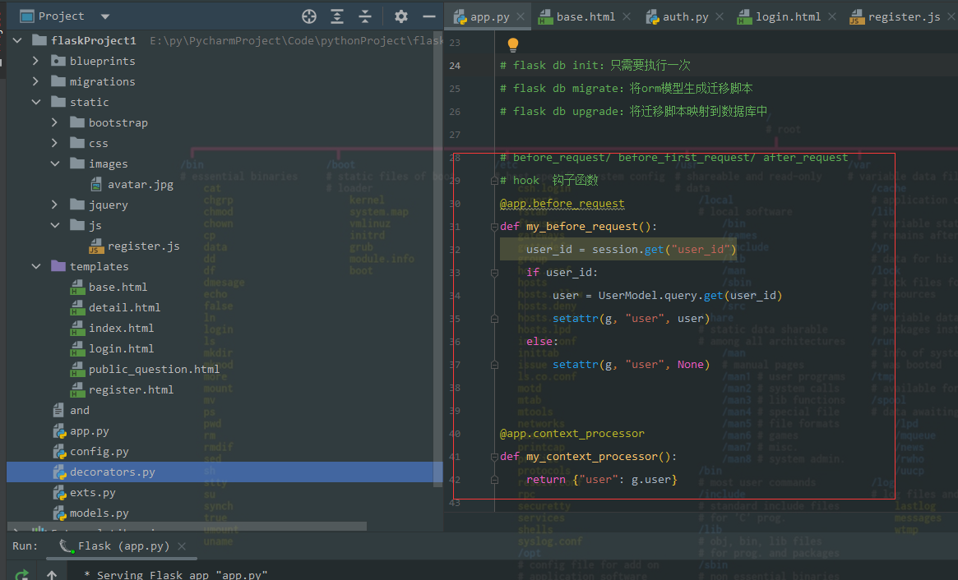Screen dimensions: 958x580
Task: Expand the migrations folder
Action: point(35,81)
